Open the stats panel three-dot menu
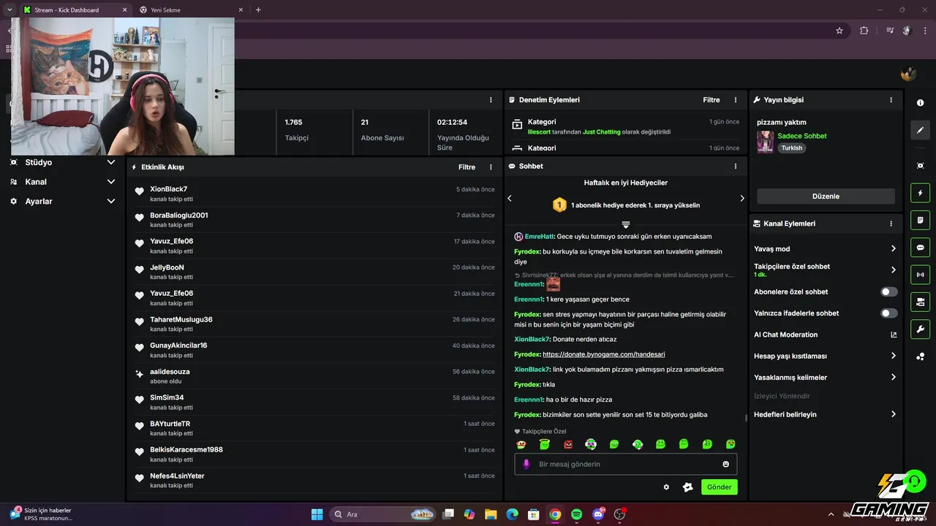936x526 pixels. coord(491,100)
